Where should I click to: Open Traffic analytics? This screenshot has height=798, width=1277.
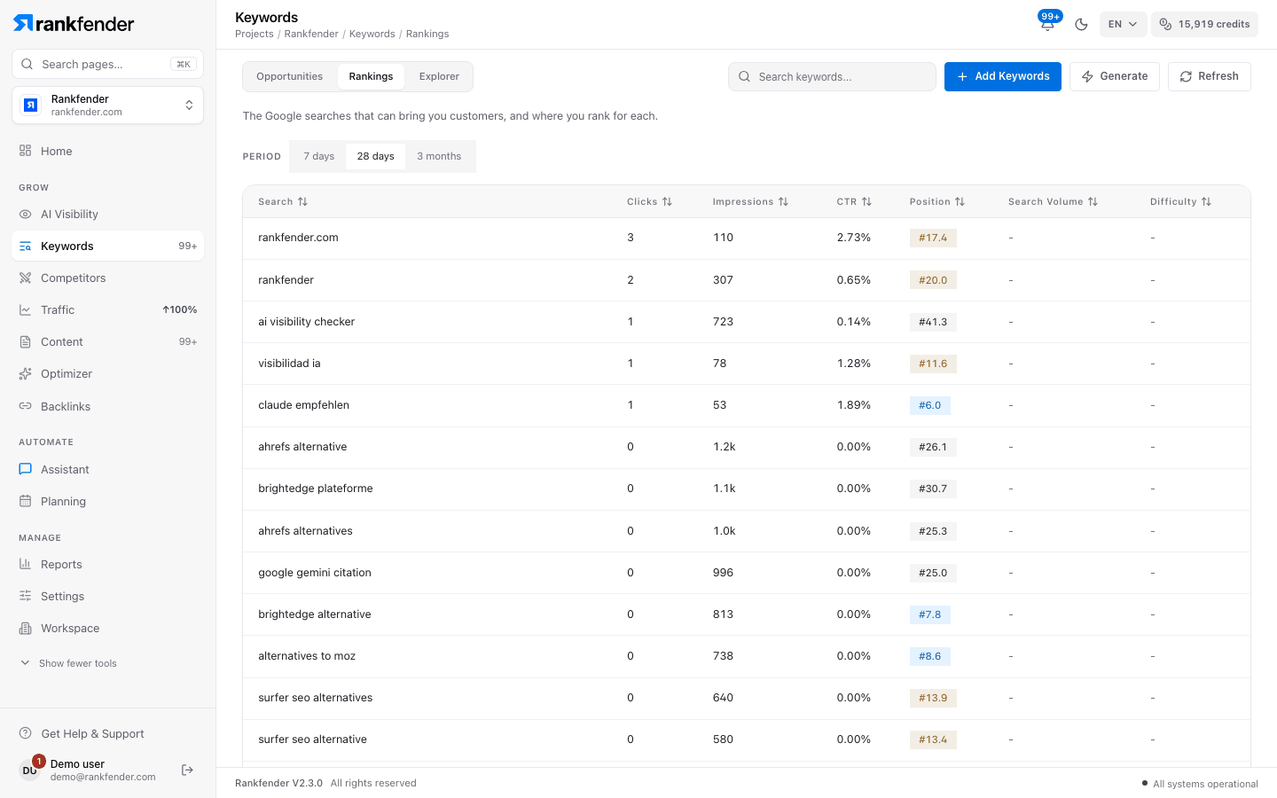(x=107, y=309)
